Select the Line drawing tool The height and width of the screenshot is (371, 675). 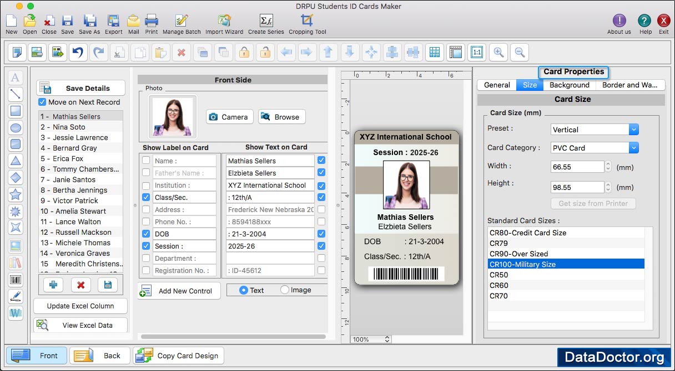(16, 94)
